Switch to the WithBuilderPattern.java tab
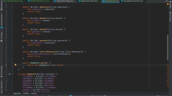This screenshot has width=172, height=96. (40, 1)
